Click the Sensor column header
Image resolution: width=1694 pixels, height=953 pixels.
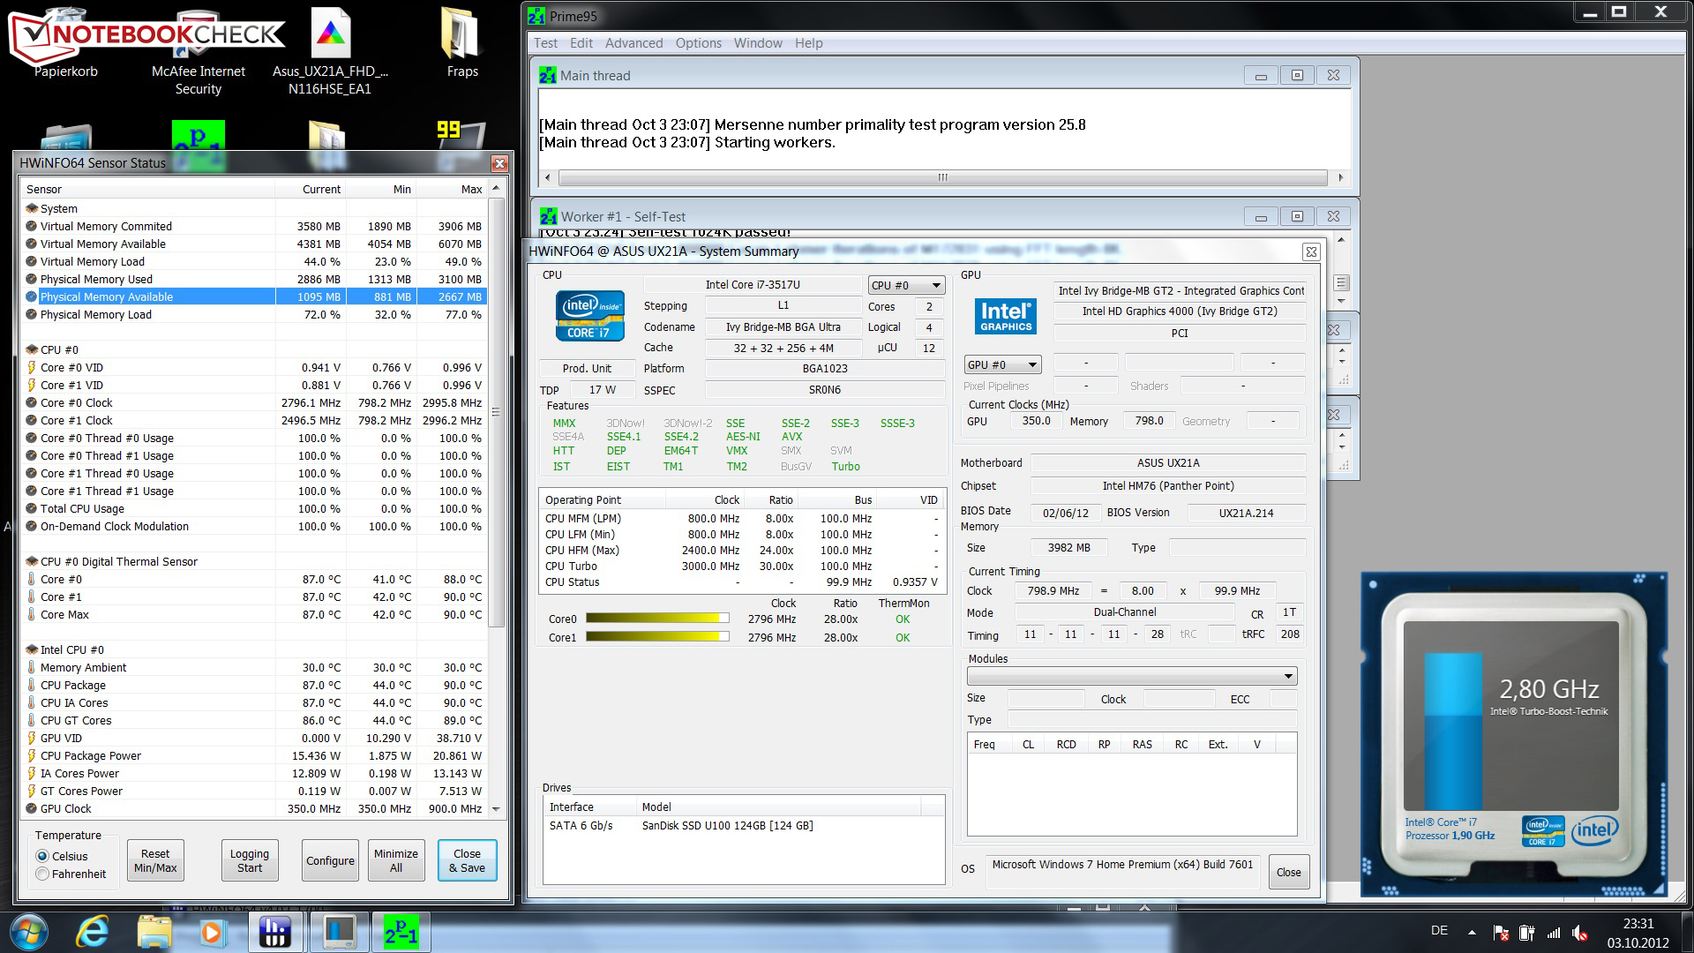[148, 189]
